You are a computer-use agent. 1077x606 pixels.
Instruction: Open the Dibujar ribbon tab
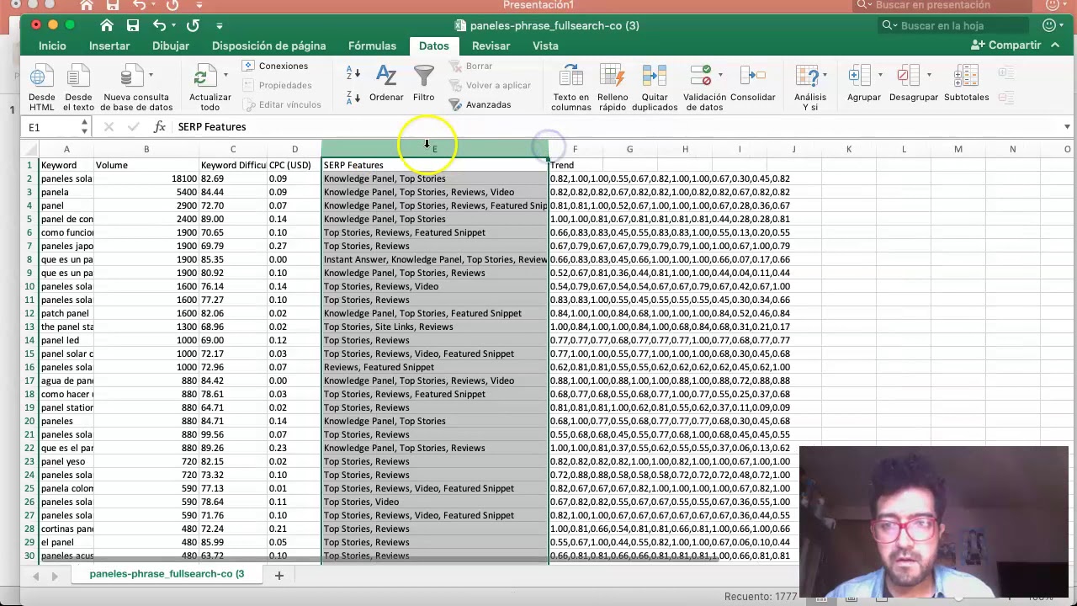point(171,45)
